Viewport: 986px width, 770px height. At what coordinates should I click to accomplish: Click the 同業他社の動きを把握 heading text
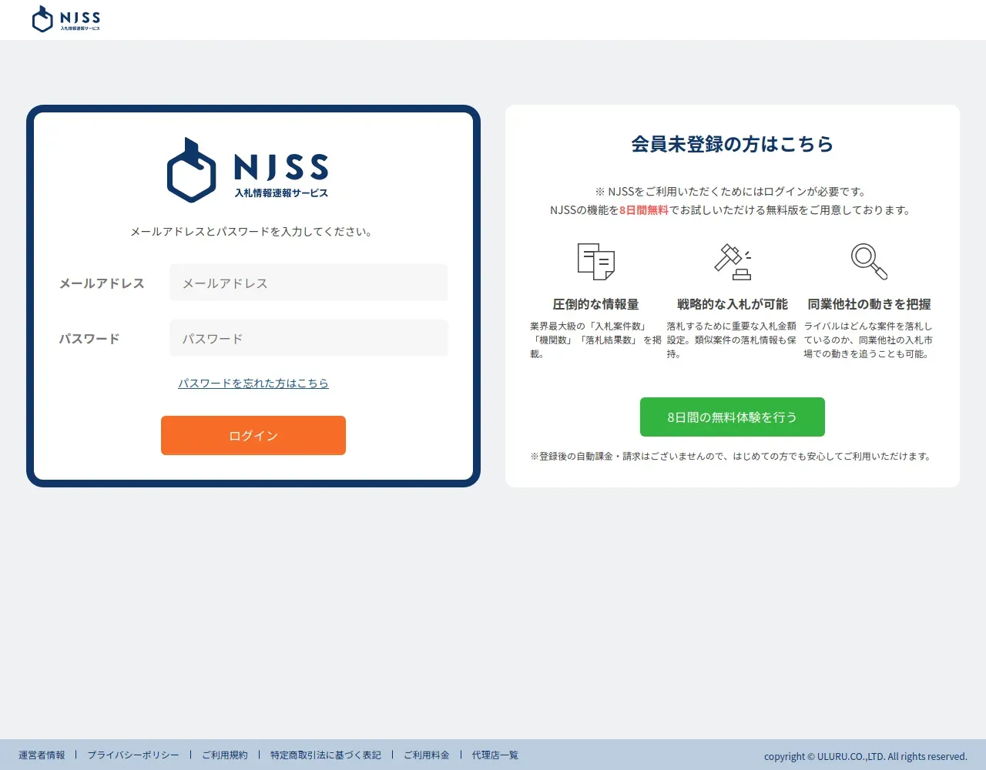(869, 304)
